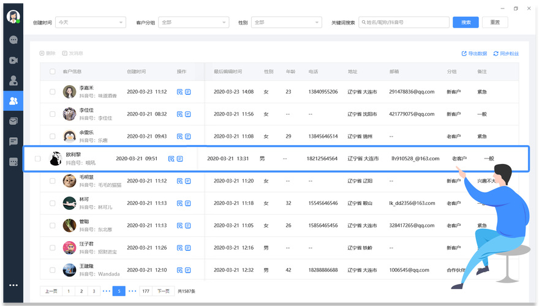Click the user avatar at sidebar top

(13, 16)
